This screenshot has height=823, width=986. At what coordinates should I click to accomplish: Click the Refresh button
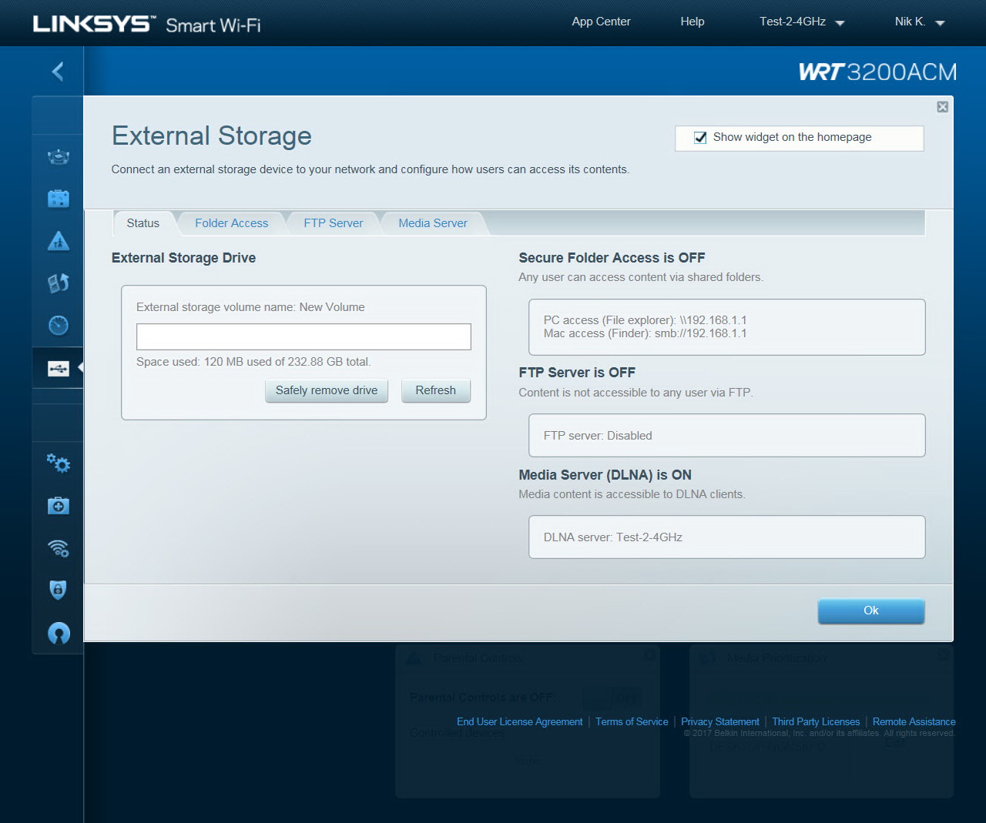pyautogui.click(x=436, y=390)
